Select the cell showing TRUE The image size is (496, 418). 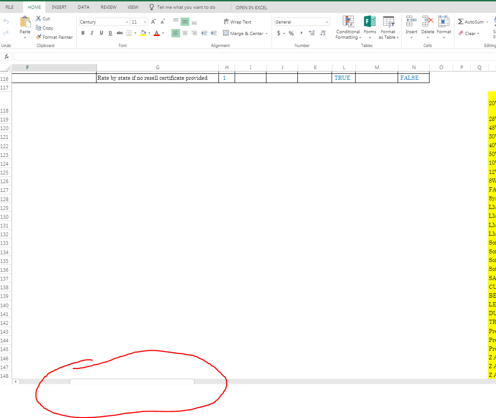coord(344,78)
